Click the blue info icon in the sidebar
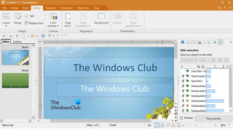The width and height of the screenshot is (233, 129). (x=182, y=42)
